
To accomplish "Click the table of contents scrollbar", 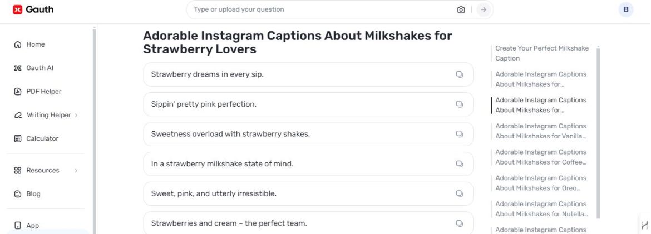I will [x=598, y=133].
